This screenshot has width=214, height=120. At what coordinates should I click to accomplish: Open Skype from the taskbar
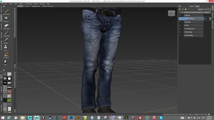click(161, 118)
